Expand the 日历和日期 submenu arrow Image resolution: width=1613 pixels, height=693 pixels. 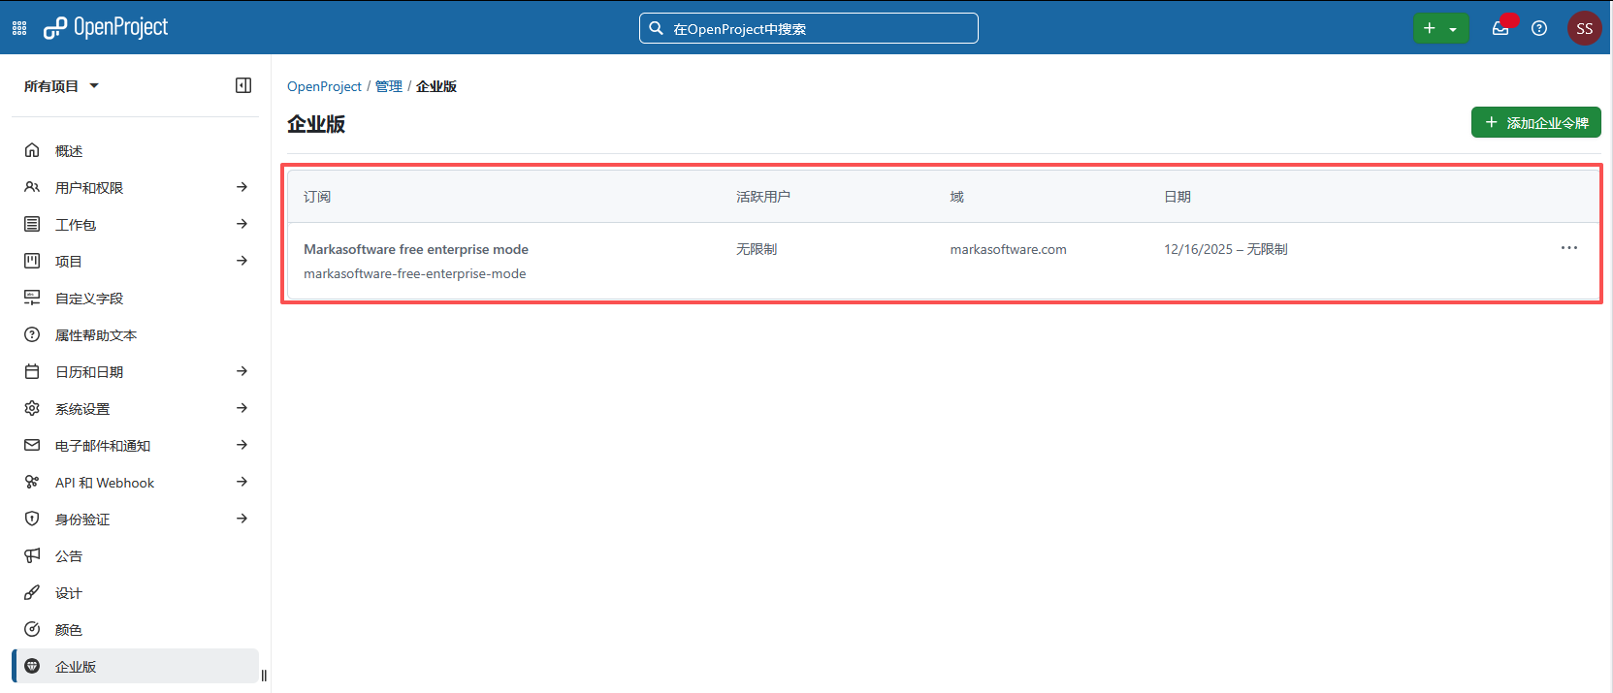pyautogui.click(x=242, y=371)
